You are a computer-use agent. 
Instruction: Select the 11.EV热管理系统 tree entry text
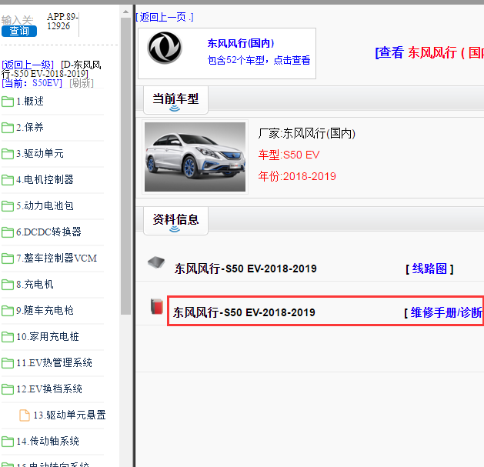pos(55,362)
